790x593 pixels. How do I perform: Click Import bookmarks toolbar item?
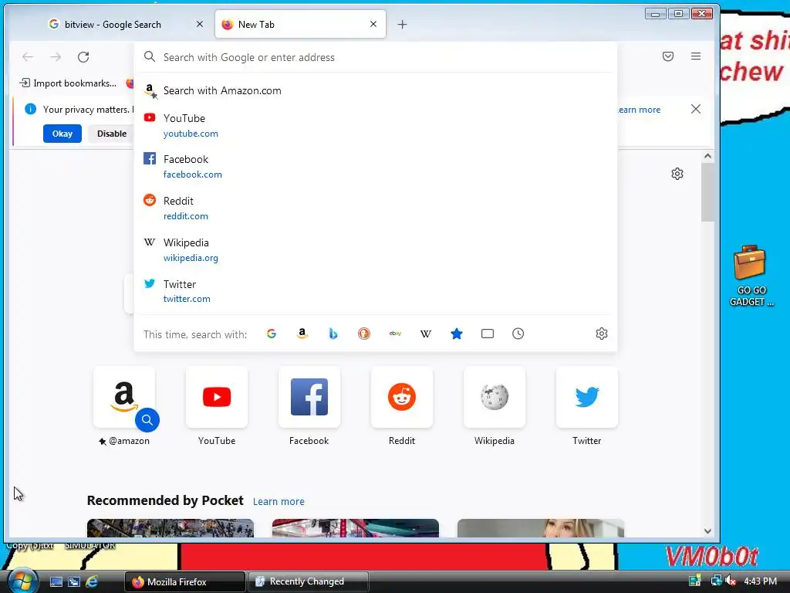tap(68, 83)
